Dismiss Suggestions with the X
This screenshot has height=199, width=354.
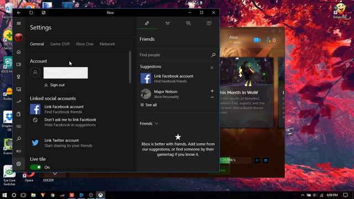tap(212, 68)
